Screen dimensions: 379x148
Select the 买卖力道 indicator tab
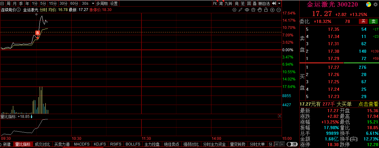[62, 145]
